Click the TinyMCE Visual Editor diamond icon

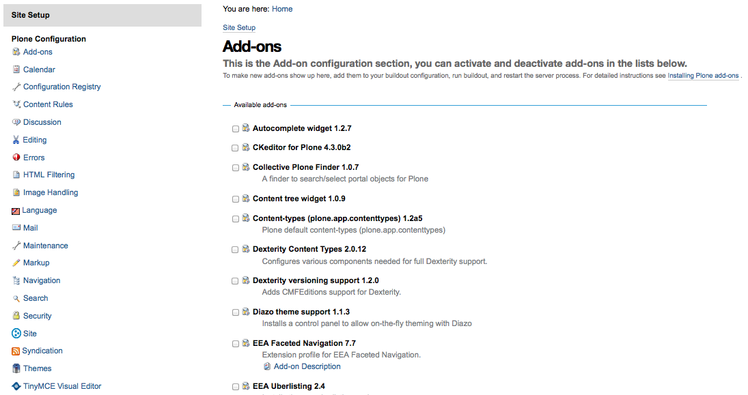[x=16, y=385]
